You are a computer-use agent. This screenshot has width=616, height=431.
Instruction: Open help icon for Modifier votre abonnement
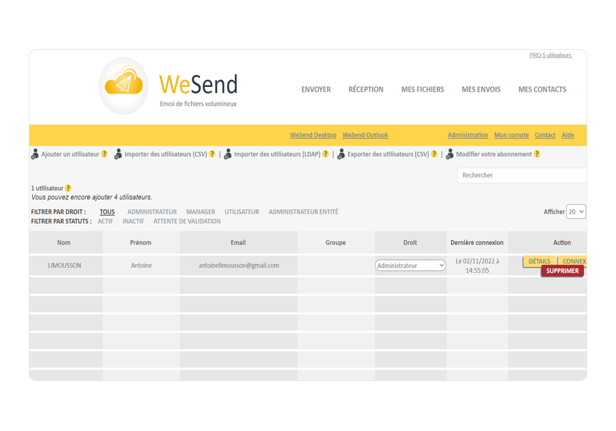point(537,154)
